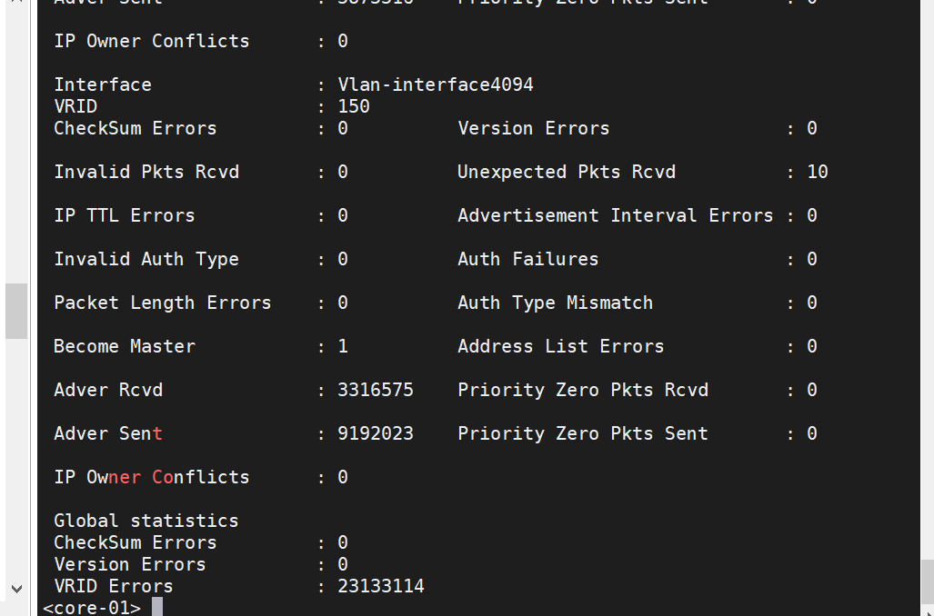Click the left scrollbar down arrow
Viewport: 934px width, 616px height.
pos(15,589)
